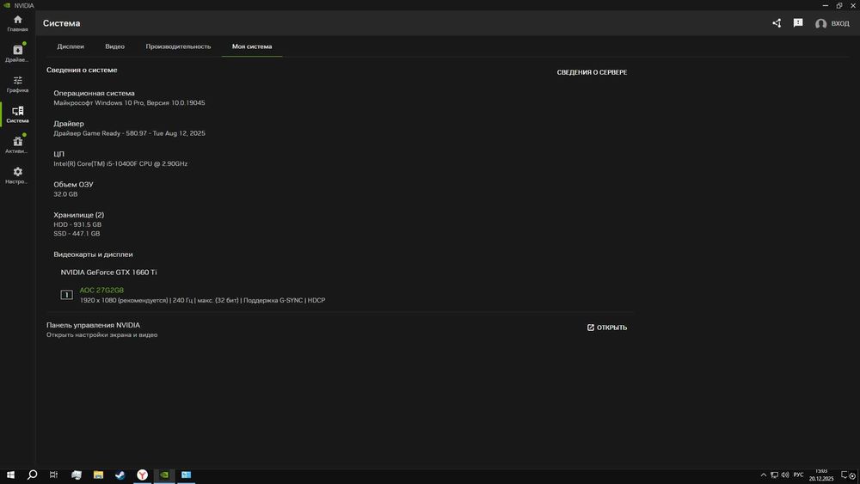Screen dimensions: 860x484
Task: Click the ВХОД login button
Action: coord(832,23)
